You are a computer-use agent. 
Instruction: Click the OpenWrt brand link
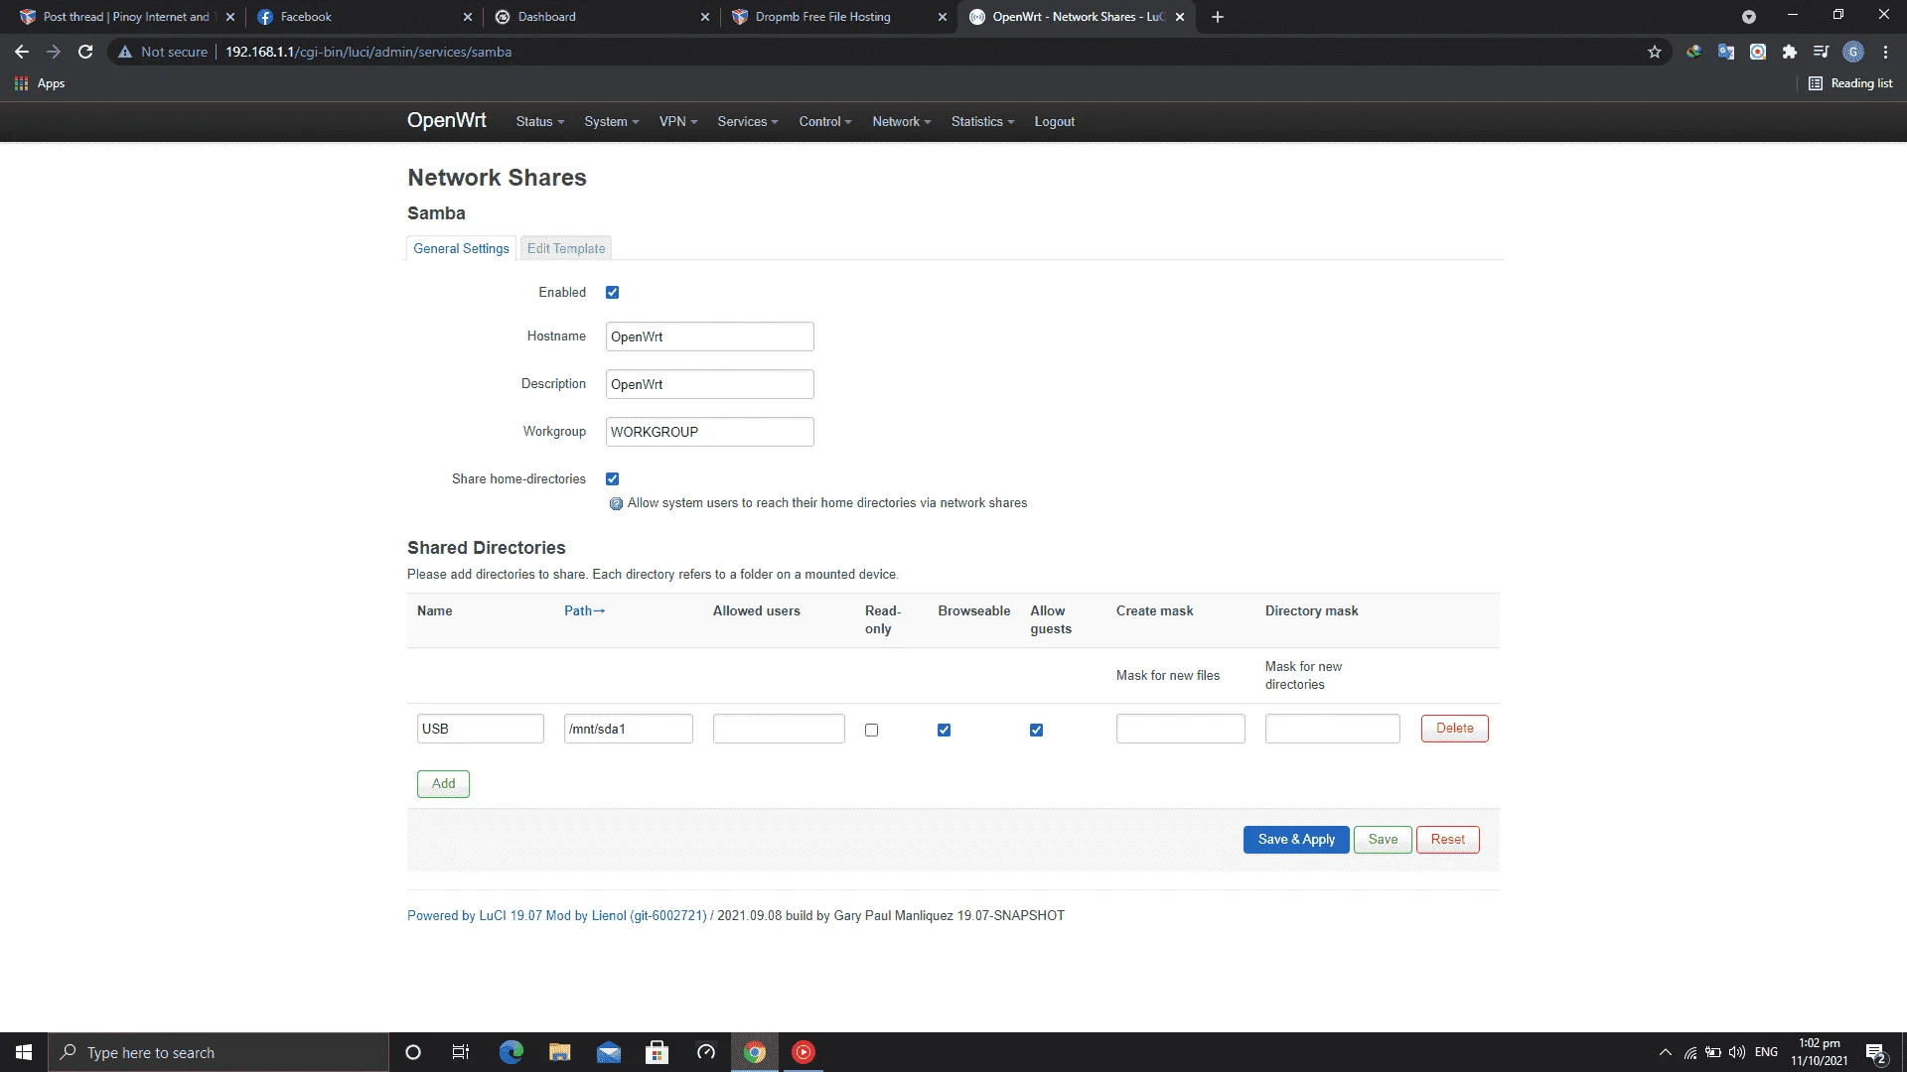pos(447,121)
